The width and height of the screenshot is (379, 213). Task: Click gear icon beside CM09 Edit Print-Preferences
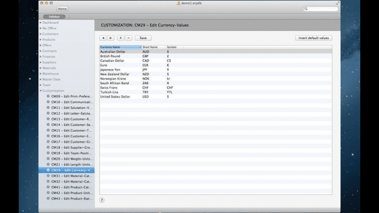coord(48,96)
